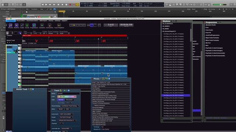Start playback in RapidComposer transport
Screen dimensions: 236x132
pyautogui.click(x=74, y=25)
